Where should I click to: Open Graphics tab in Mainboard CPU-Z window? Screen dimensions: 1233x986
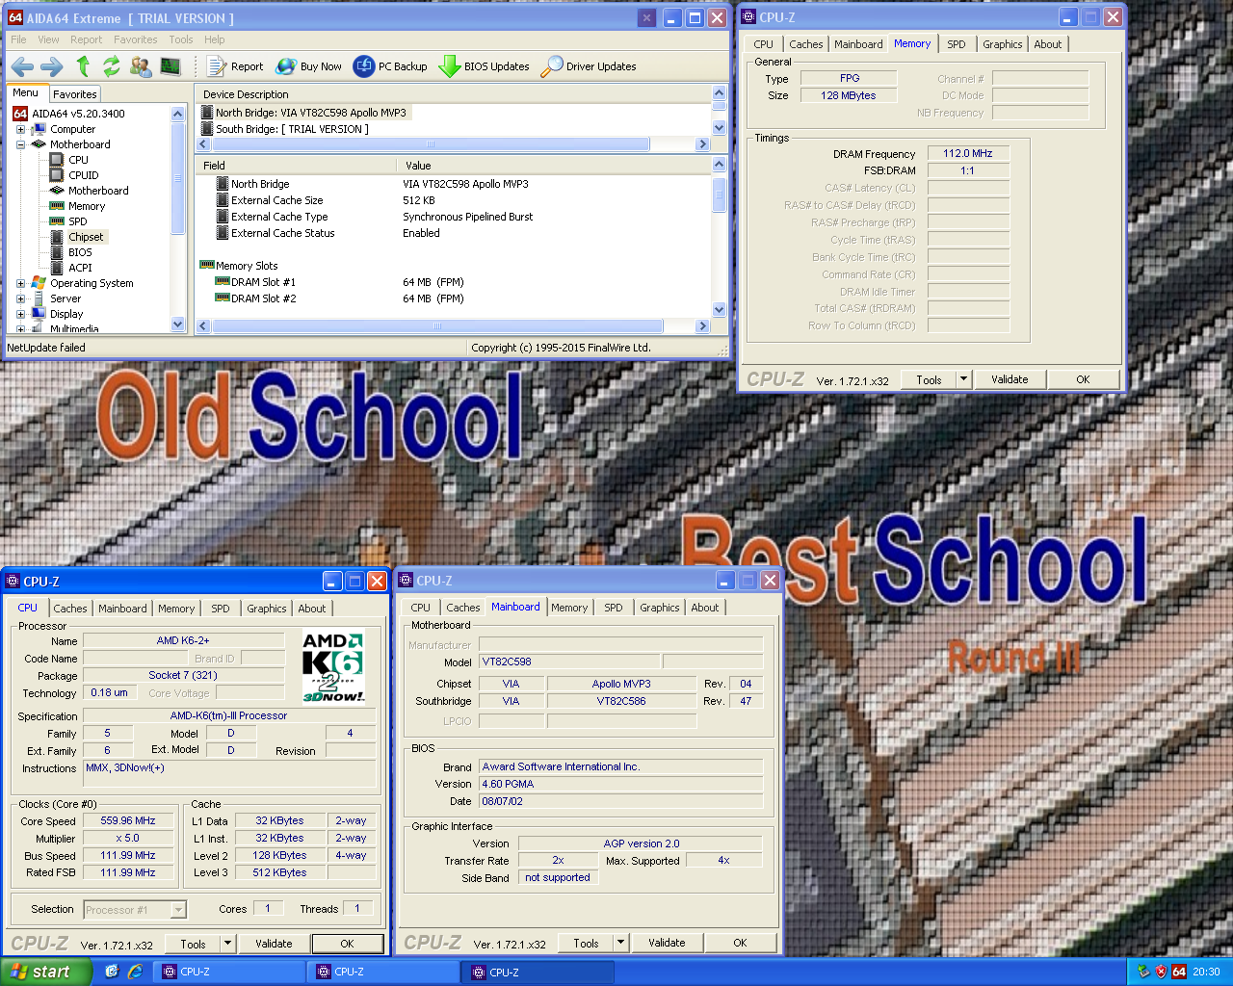(660, 608)
